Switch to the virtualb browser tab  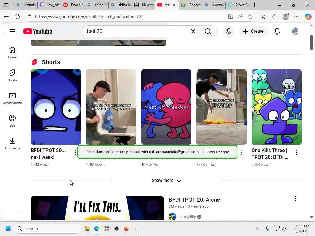point(26,5)
